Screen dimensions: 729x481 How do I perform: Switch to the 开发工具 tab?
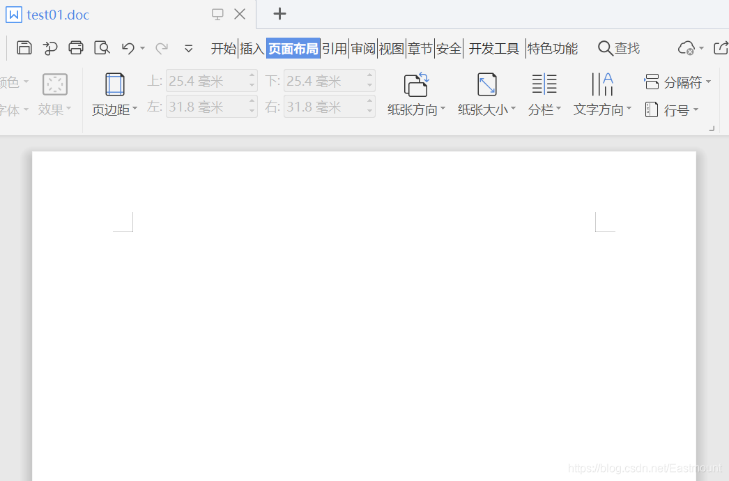493,48
